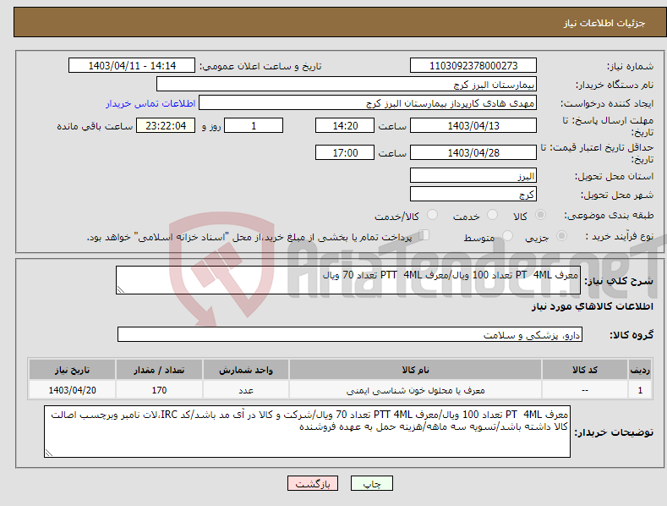The height and width of the screenshot is (506, 667).
Task: Select the کالا/خدمت radio button
Action: click(432, 215)
